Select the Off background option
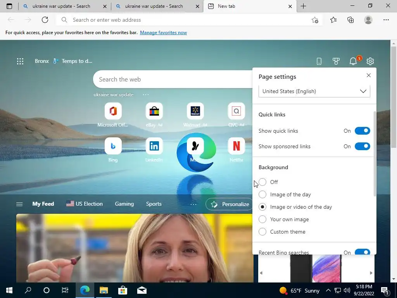The image size is (397, 298). click(x=262, y=182)
